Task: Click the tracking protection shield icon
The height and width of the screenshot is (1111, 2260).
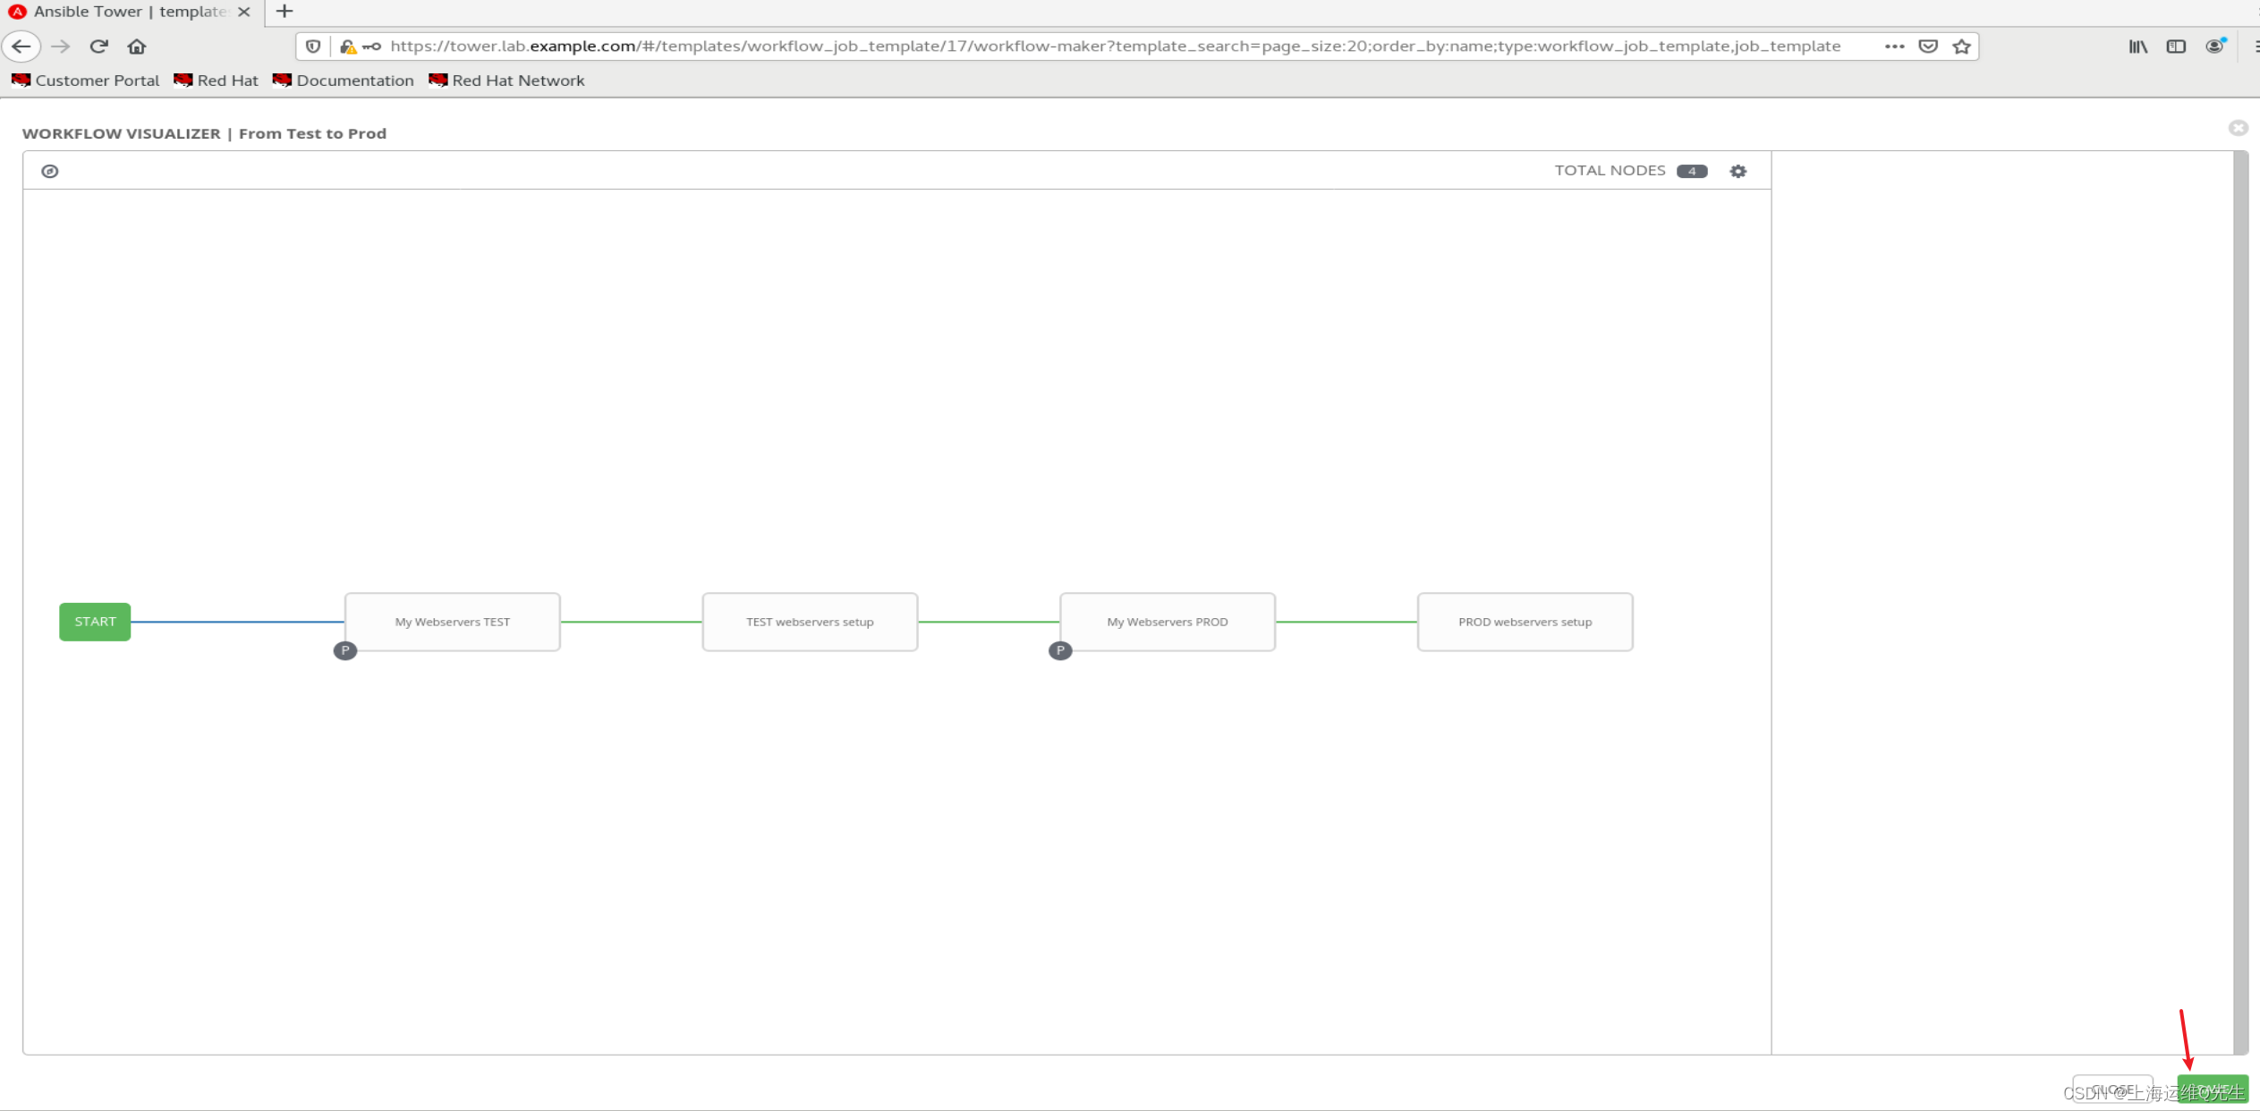Action: point(312,46)
